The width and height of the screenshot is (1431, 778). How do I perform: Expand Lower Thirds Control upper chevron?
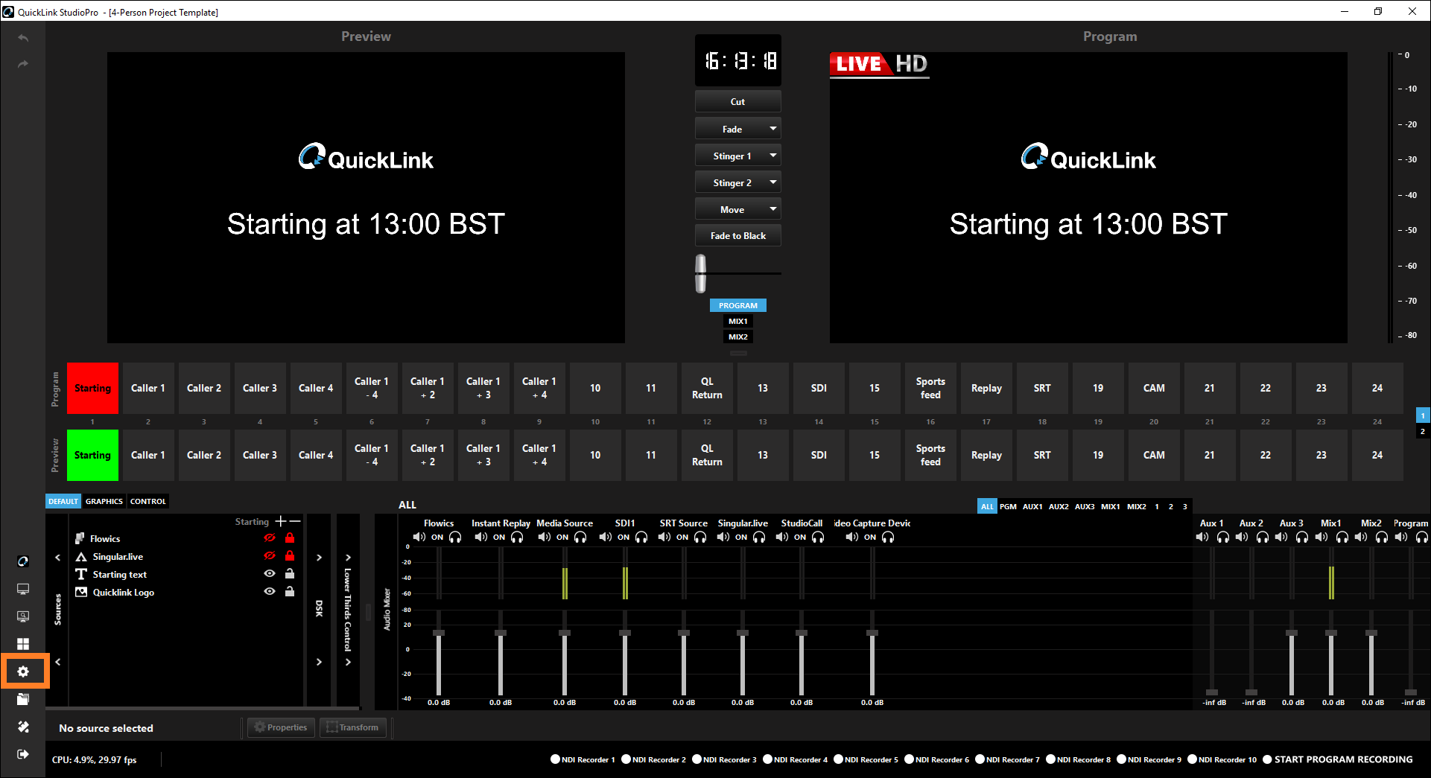tap(348, 557)
